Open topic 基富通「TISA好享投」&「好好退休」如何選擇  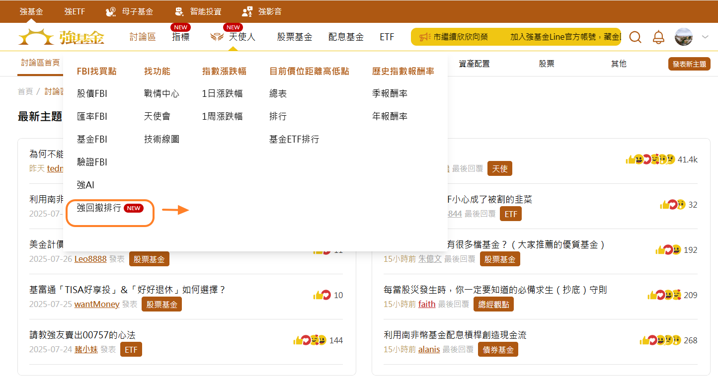[128, 290]
